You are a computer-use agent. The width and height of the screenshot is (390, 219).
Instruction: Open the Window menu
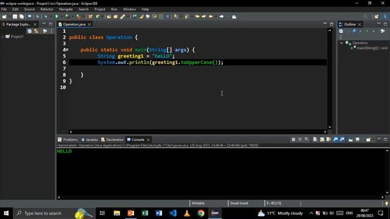[129, 9]
